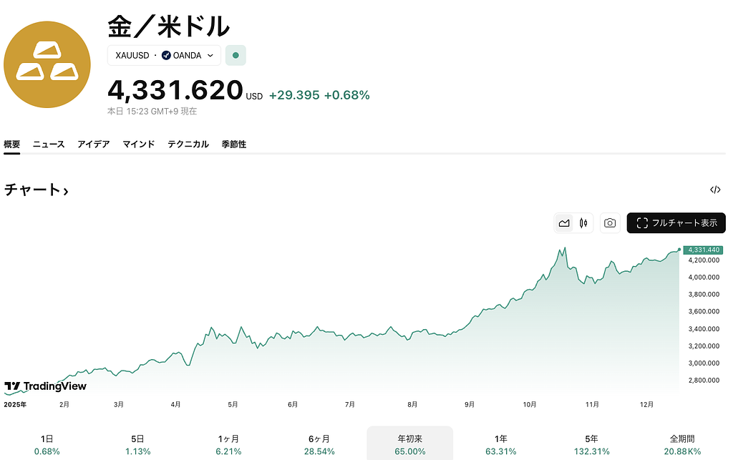Open the XAUUSD OANDA source dropdown
The width and height of the screenshot is (733, 460).
click(x=164, y=55)
